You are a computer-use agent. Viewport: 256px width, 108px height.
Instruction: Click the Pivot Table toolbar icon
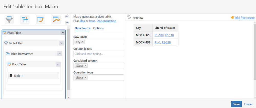pyautogui.click(x=40, y=19)
